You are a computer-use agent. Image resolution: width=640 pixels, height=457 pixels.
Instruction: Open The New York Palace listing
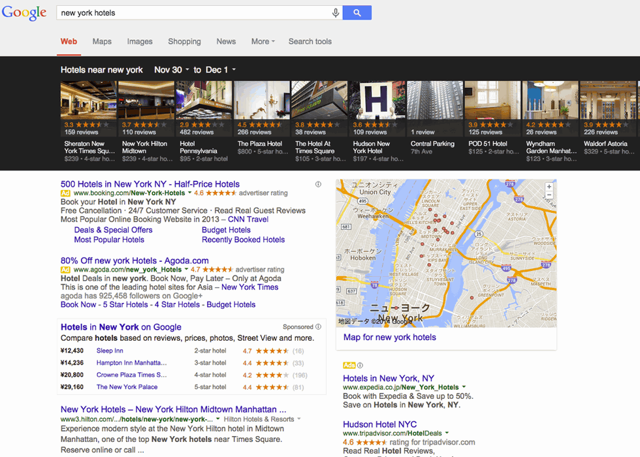(127, 386)
